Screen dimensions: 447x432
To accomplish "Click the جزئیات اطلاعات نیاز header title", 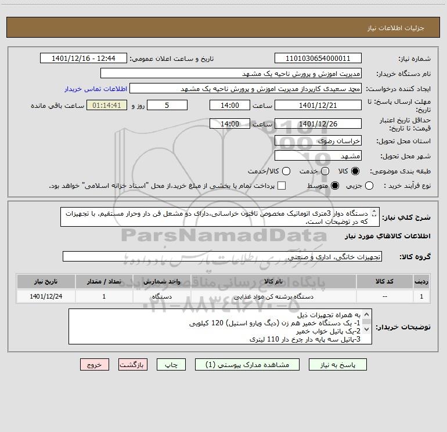I will coord(395,28).
